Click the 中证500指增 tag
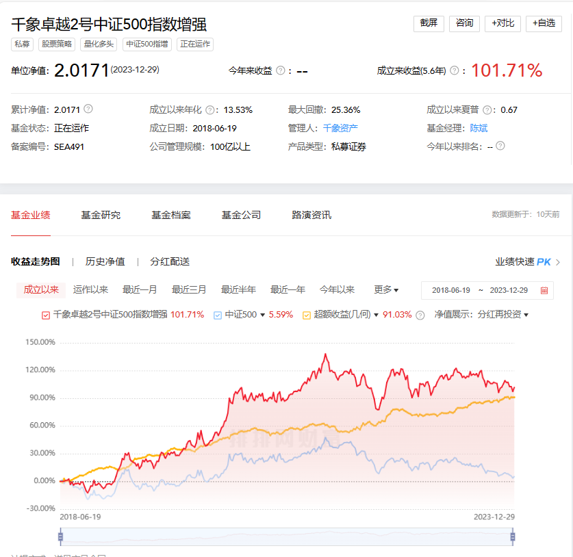The width and height of the screenshot is (573, 557). pos(147,44)
